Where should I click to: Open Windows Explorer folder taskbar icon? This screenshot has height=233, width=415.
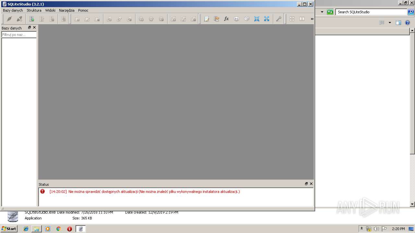tap(37, 229)
